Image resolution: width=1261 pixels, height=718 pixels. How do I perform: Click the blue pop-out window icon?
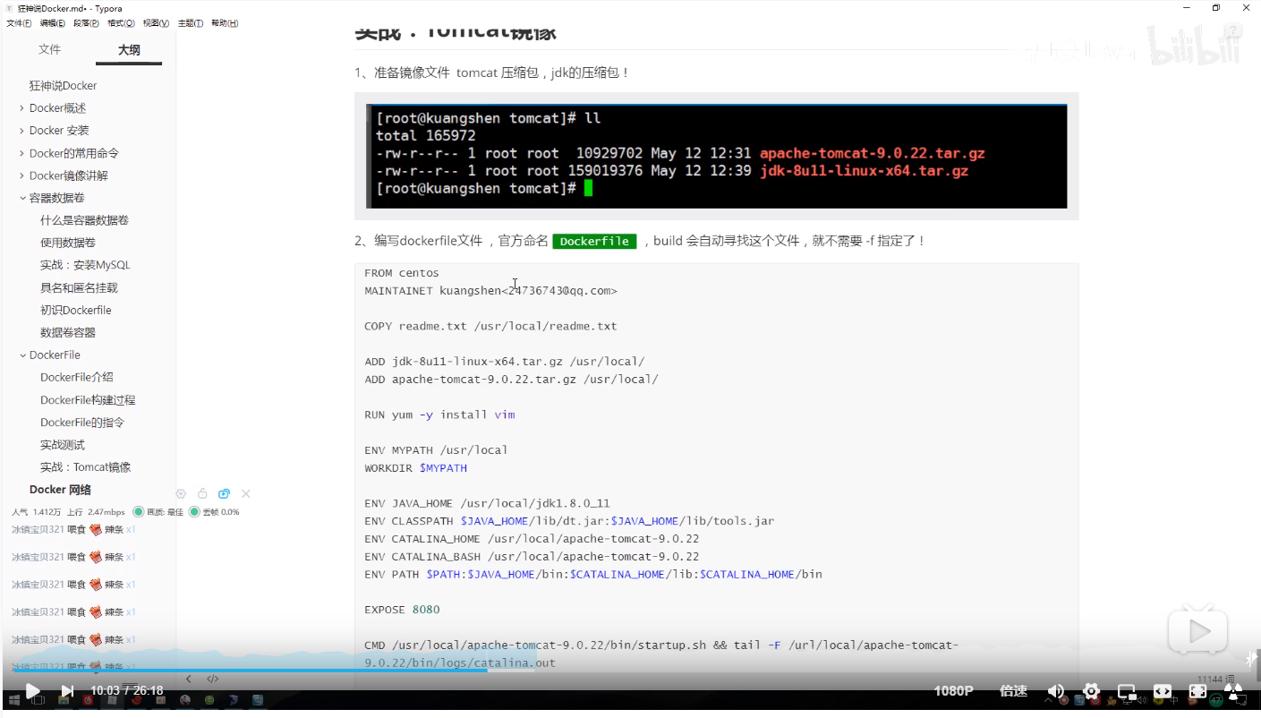(224, 494)
